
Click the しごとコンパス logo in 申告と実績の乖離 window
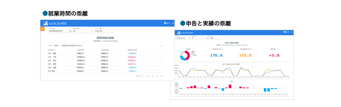tap(185, 33)
